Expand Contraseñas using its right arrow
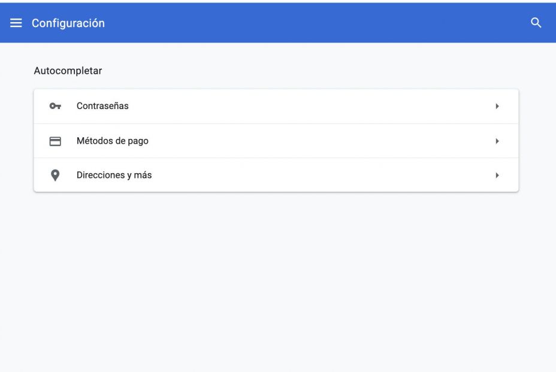 click(497, 107)
